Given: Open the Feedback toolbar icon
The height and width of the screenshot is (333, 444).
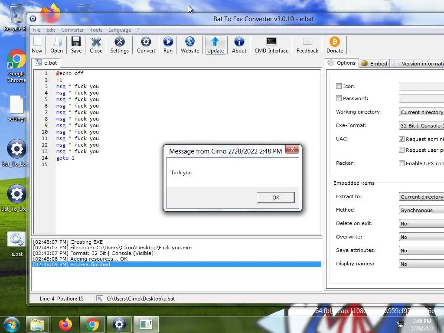Looking at the screenshot, I should pyautogui.click(x=307, y=45).
